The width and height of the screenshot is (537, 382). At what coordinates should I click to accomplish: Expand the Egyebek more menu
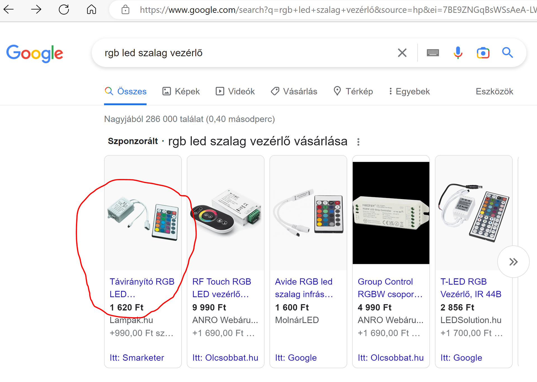pos(409,91)
